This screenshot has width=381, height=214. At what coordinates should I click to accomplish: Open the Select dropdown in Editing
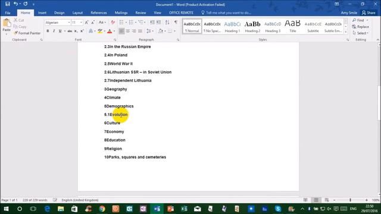(x=361, y=33)
